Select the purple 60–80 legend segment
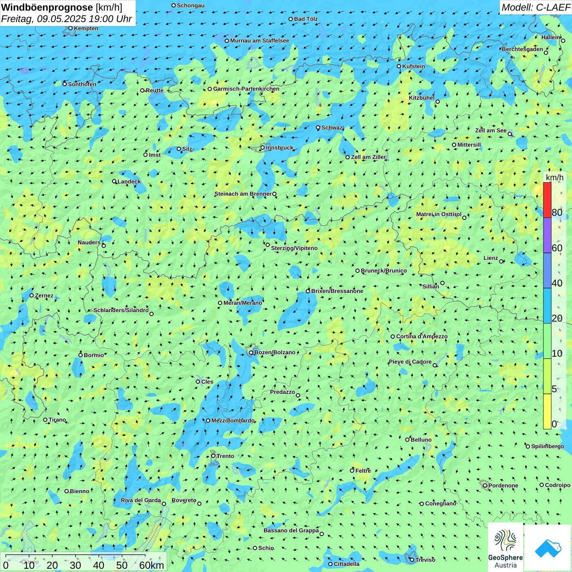The width and height of the screenshot is (572, 572). click(x=547, y=235)
